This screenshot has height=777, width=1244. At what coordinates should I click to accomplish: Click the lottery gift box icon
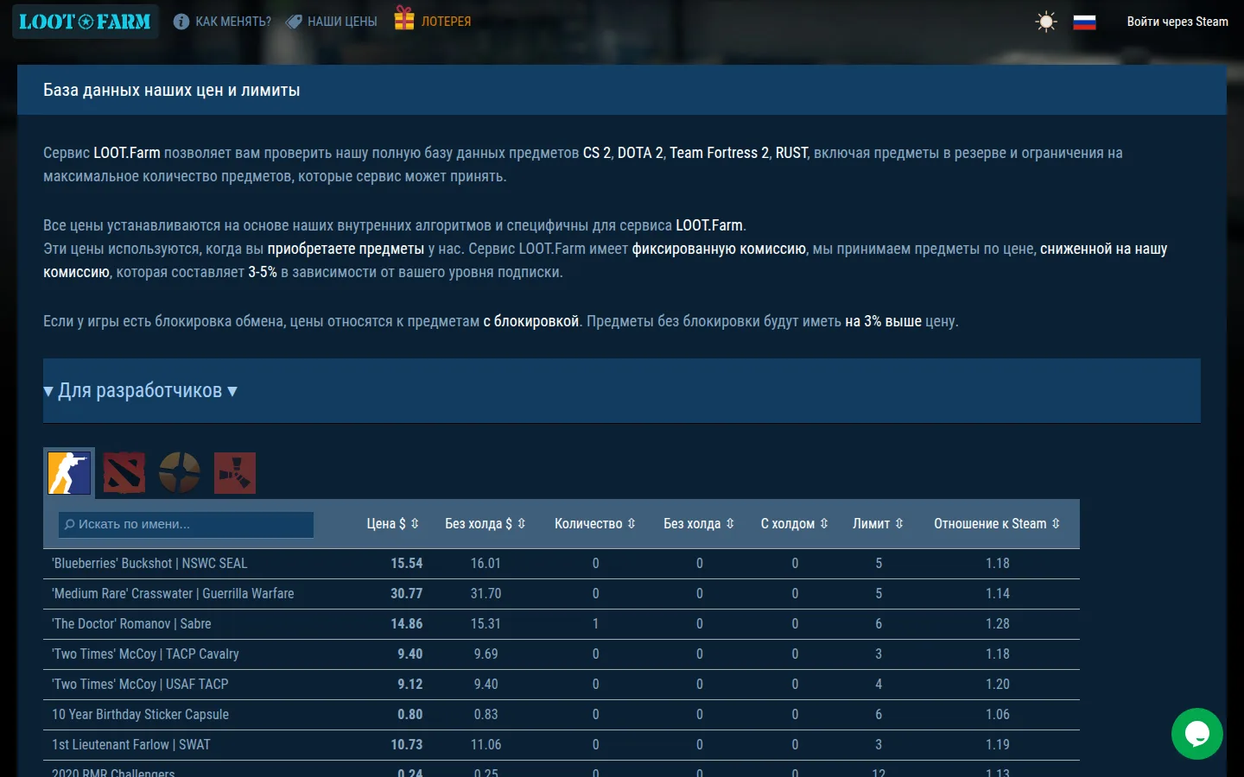tap(404, 18)
